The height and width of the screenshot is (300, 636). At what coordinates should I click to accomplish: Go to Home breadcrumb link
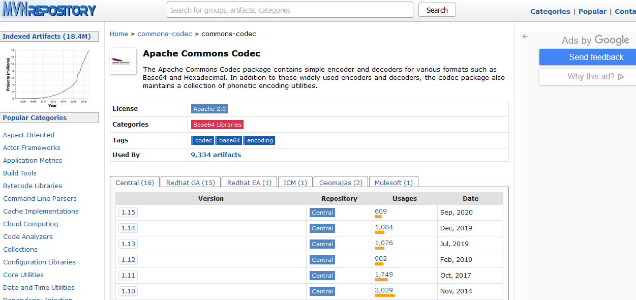pyautogui.click(x=119, y=34)
